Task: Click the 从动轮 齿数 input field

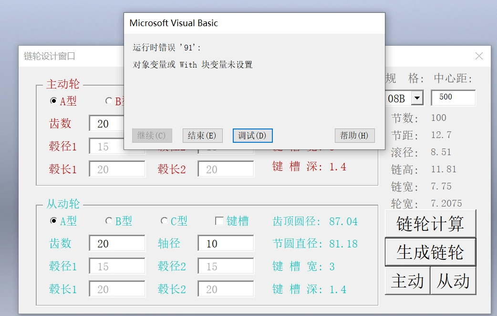Action: tap(117, 243)
